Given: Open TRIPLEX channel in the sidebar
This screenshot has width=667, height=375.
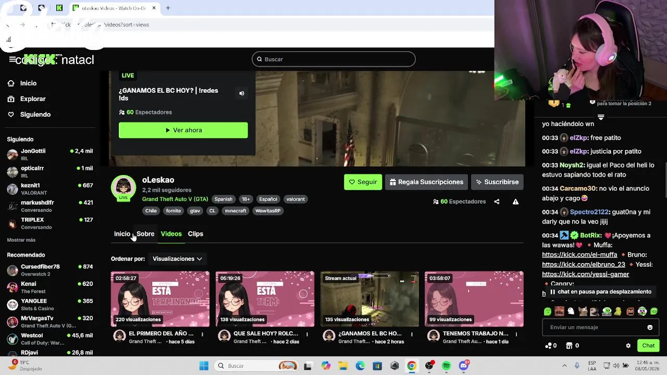Looking at the screenshot, I should click(50, 223).
